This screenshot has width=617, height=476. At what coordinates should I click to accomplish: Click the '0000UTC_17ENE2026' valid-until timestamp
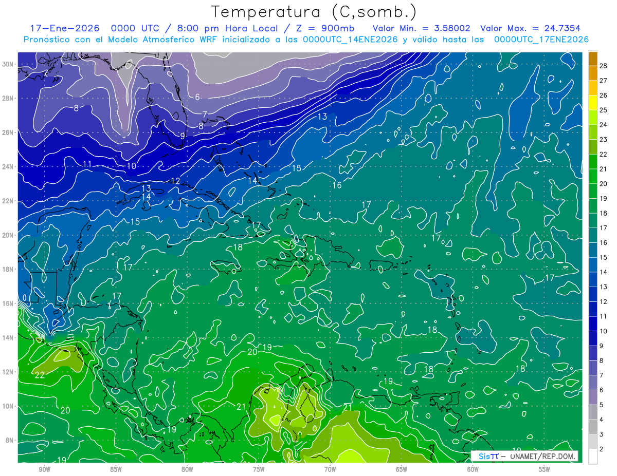click(541, 40)
